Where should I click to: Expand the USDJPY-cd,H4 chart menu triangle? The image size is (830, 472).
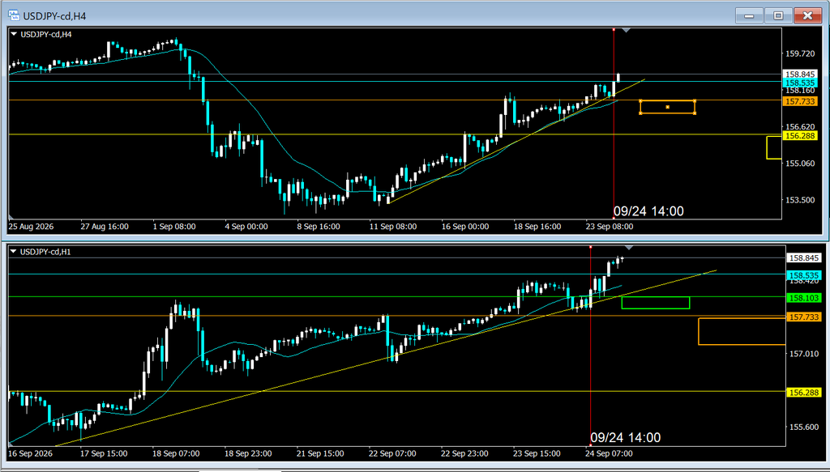coord(13,35)
